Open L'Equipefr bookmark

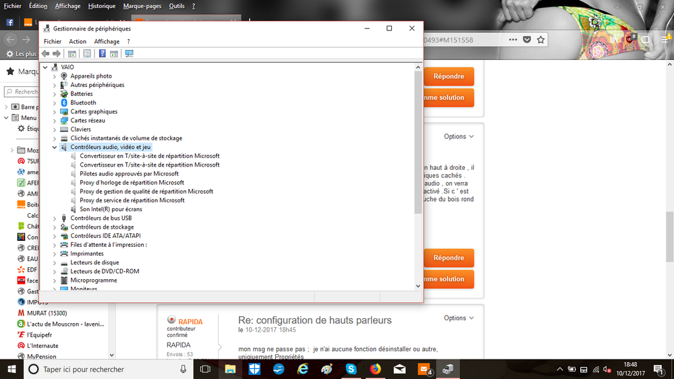coord(40,334)
